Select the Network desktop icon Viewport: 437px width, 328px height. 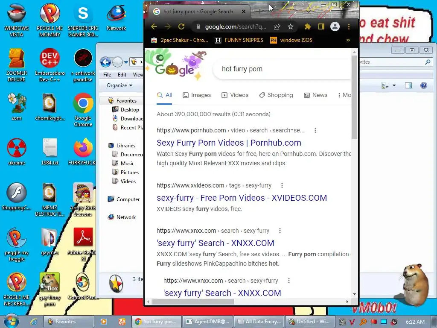click(116, 17)
